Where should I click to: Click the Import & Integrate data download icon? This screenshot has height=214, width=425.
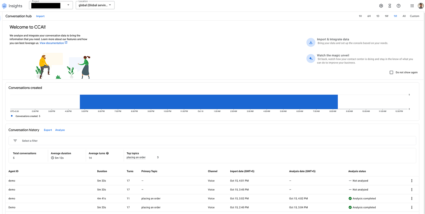[x=311, y=42]
